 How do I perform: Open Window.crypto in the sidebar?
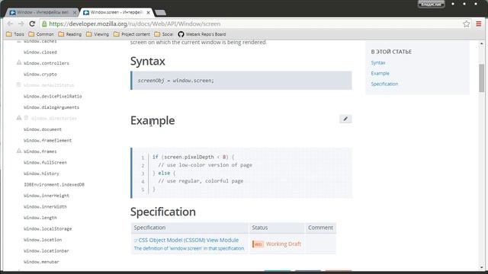pos(40,75)
